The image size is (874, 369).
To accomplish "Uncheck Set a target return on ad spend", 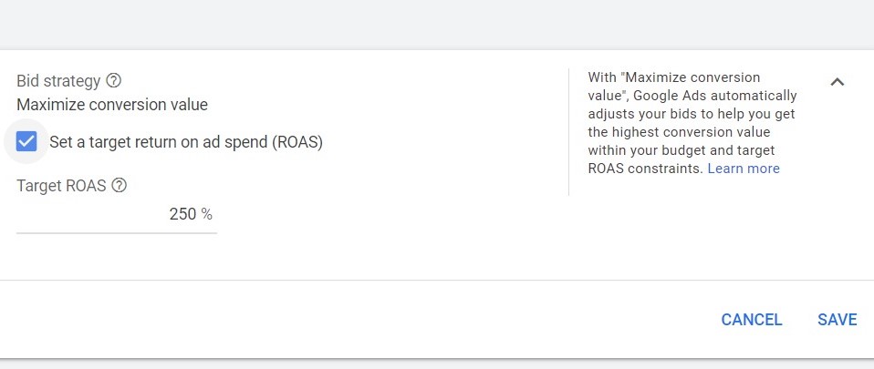I will click(x=26, y=141).
